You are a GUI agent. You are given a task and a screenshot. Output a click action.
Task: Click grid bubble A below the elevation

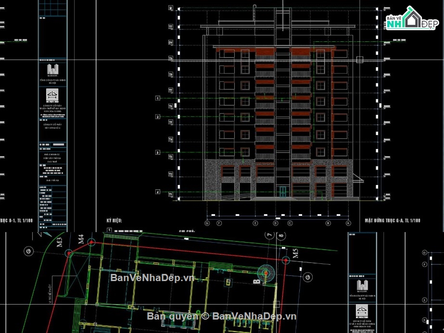tap(348, 223)
